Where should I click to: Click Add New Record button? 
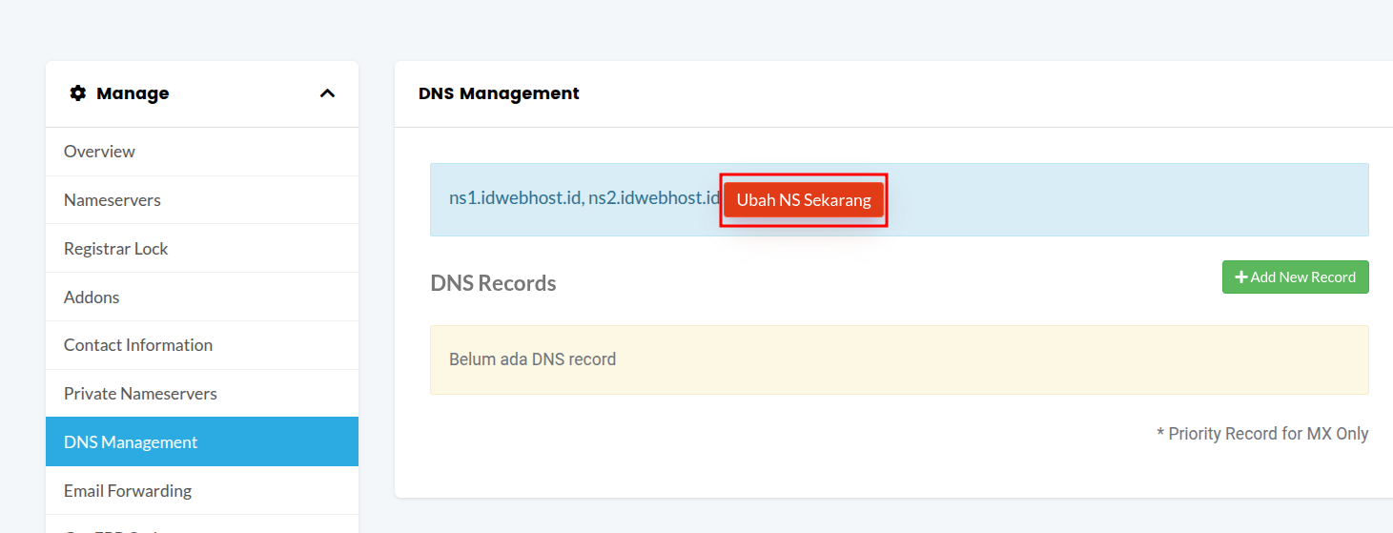[x=1295, y=277]
